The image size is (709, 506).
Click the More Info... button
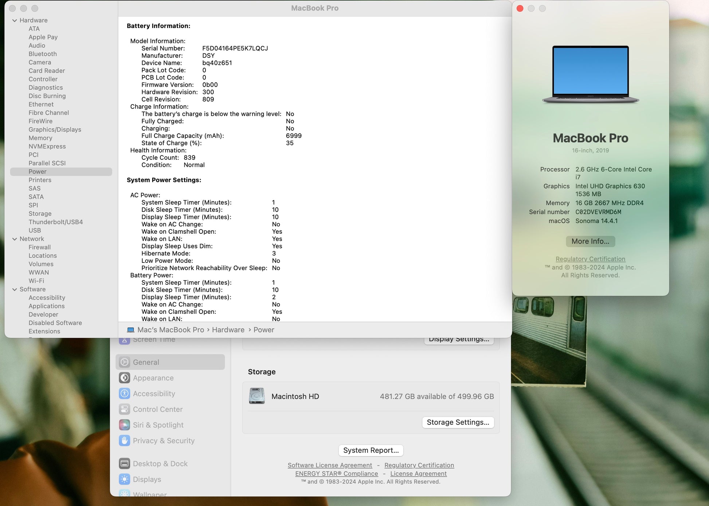click(590, 241)
